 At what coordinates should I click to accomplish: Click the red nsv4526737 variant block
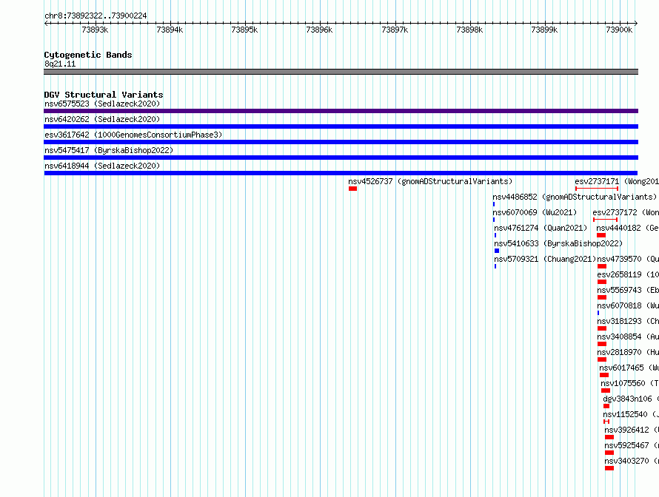[352, 189]
